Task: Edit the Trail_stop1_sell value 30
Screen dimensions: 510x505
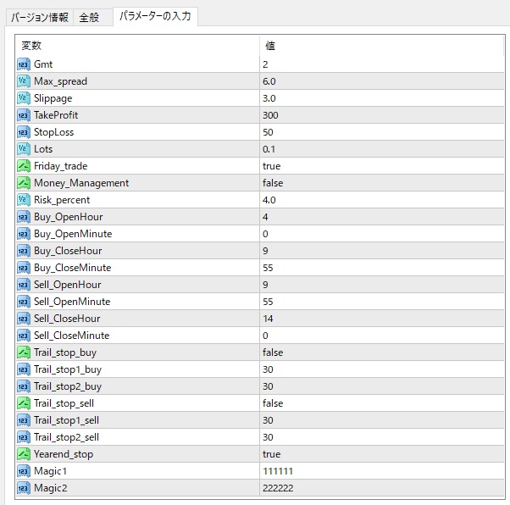Action: [x=382, y=420]
